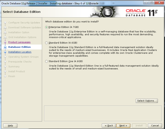Maximize the installer window
Screen dimensions: 165x129
[152, 2]
